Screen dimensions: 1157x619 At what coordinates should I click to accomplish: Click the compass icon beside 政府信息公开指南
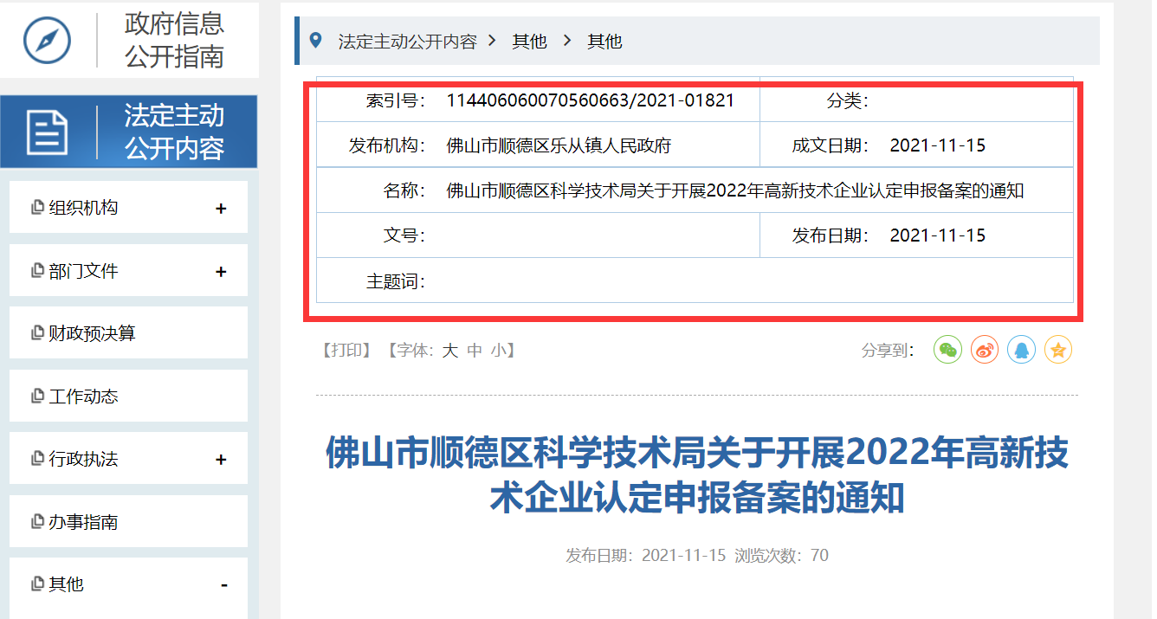pyautogui.click(x=47, y=40)
